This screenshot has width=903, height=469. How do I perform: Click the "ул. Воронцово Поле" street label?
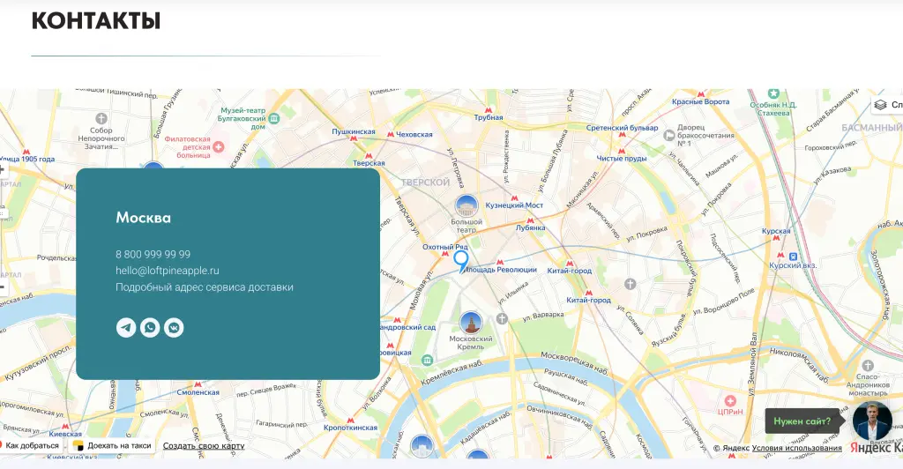pos(723,301)
